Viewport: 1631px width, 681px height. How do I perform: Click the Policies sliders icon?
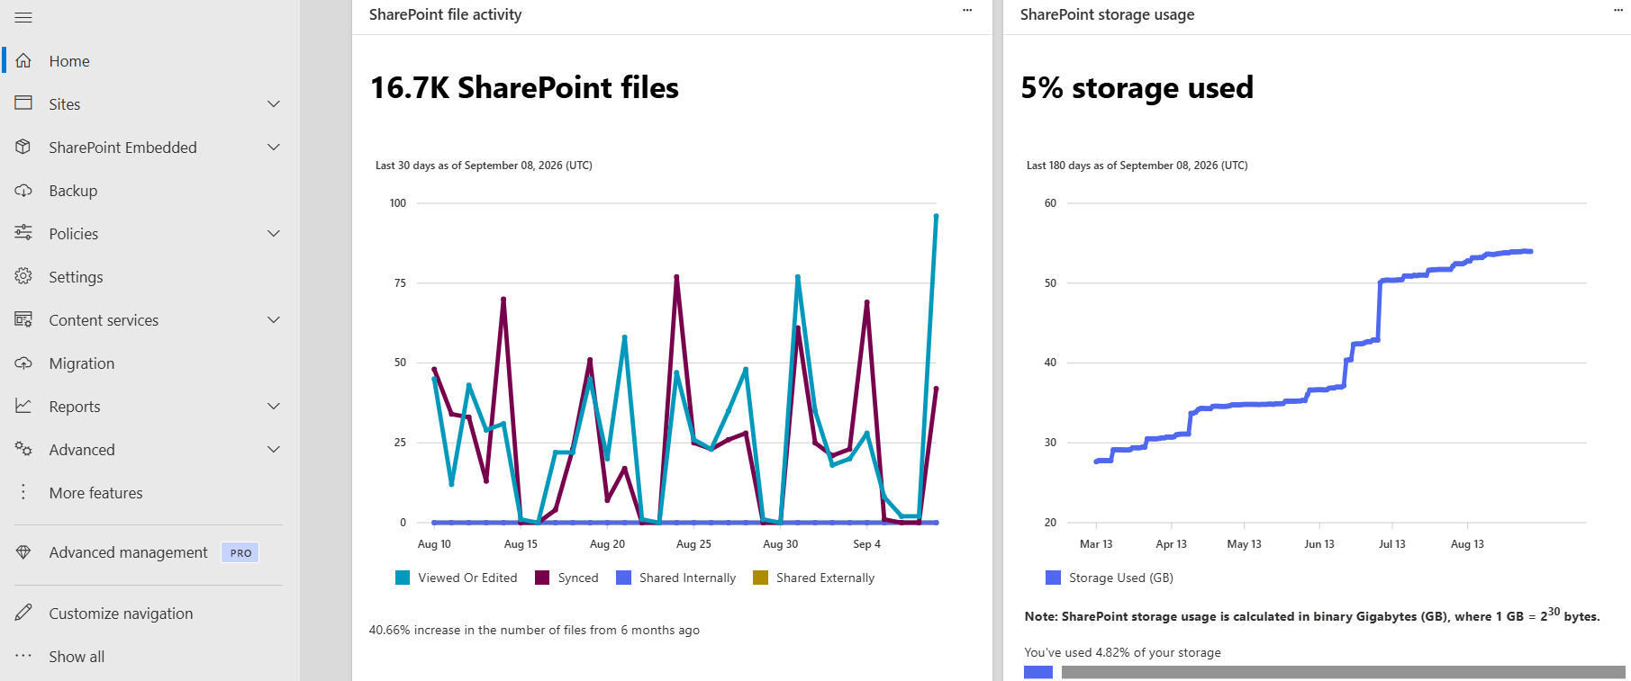coord(23,233)
